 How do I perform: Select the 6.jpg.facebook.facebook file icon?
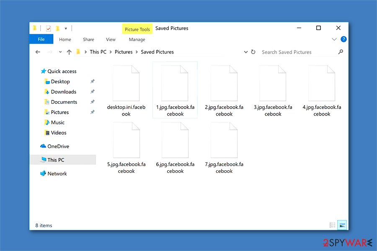[175, 140]
